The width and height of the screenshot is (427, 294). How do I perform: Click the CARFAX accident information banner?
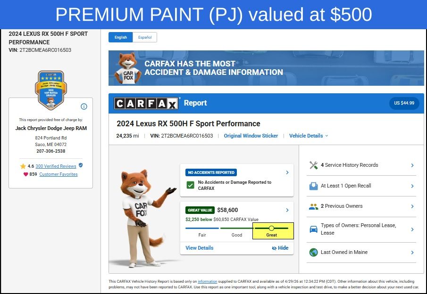pyautogui.click(x=266, y=68)
